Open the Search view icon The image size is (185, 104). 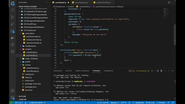tap(12, 10)
